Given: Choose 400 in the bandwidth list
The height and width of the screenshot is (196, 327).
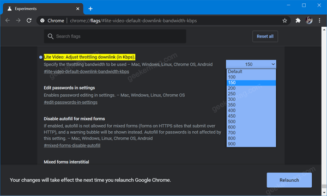Looking at the screenshot, I should click(x=251, y=111).
